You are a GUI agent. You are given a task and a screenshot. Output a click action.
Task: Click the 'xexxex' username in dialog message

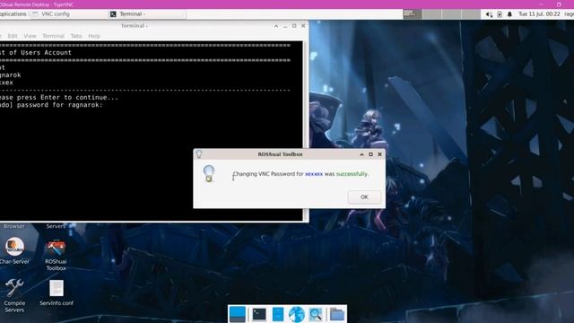[x=314, y=174]
